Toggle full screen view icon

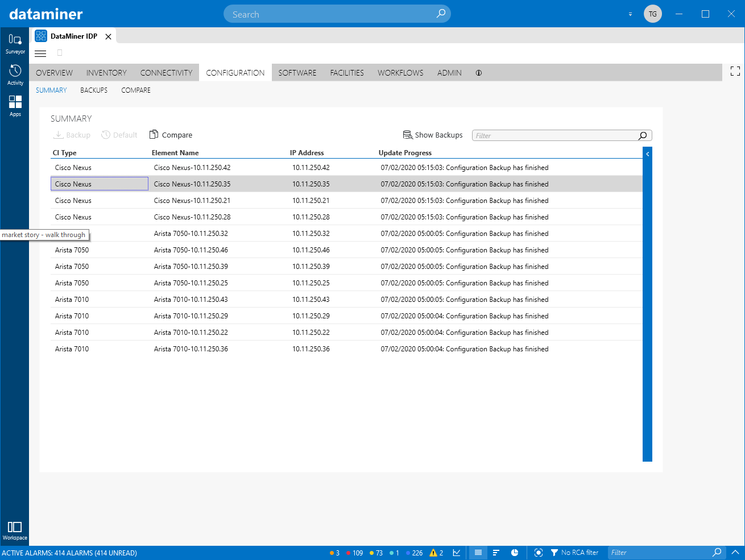pos(735,71)
